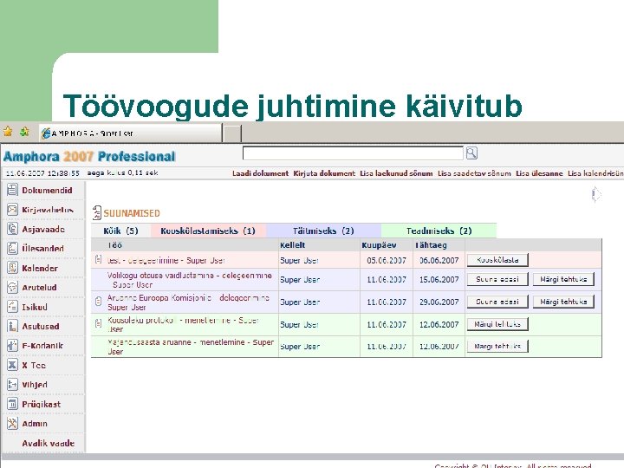The height and width of the screenshot is (468, 624).
Task: Open Majandusaasta aruanne task link
Action: pyautogui.click(x=191, y=347)
